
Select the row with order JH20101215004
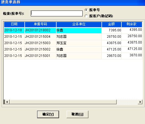click(x=73, y=37)
